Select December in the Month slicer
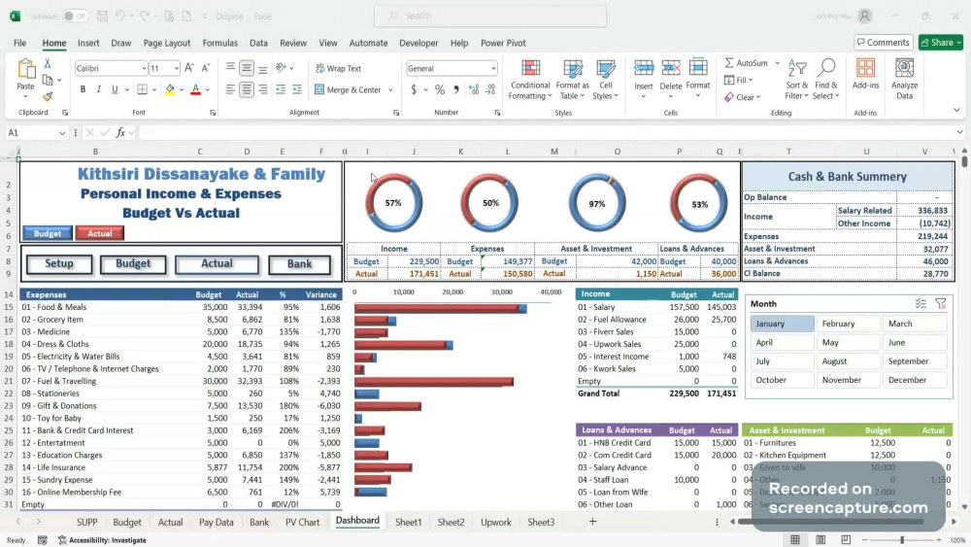The image size is (971, 547). pyautogui.click(x=915, y=380)
